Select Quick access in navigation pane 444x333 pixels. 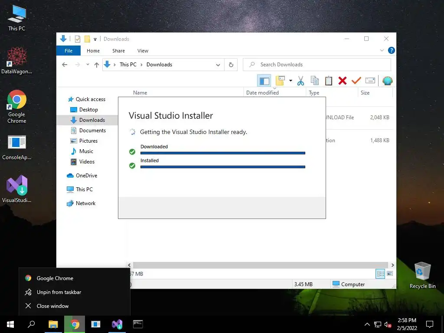(x=90, y=99)
